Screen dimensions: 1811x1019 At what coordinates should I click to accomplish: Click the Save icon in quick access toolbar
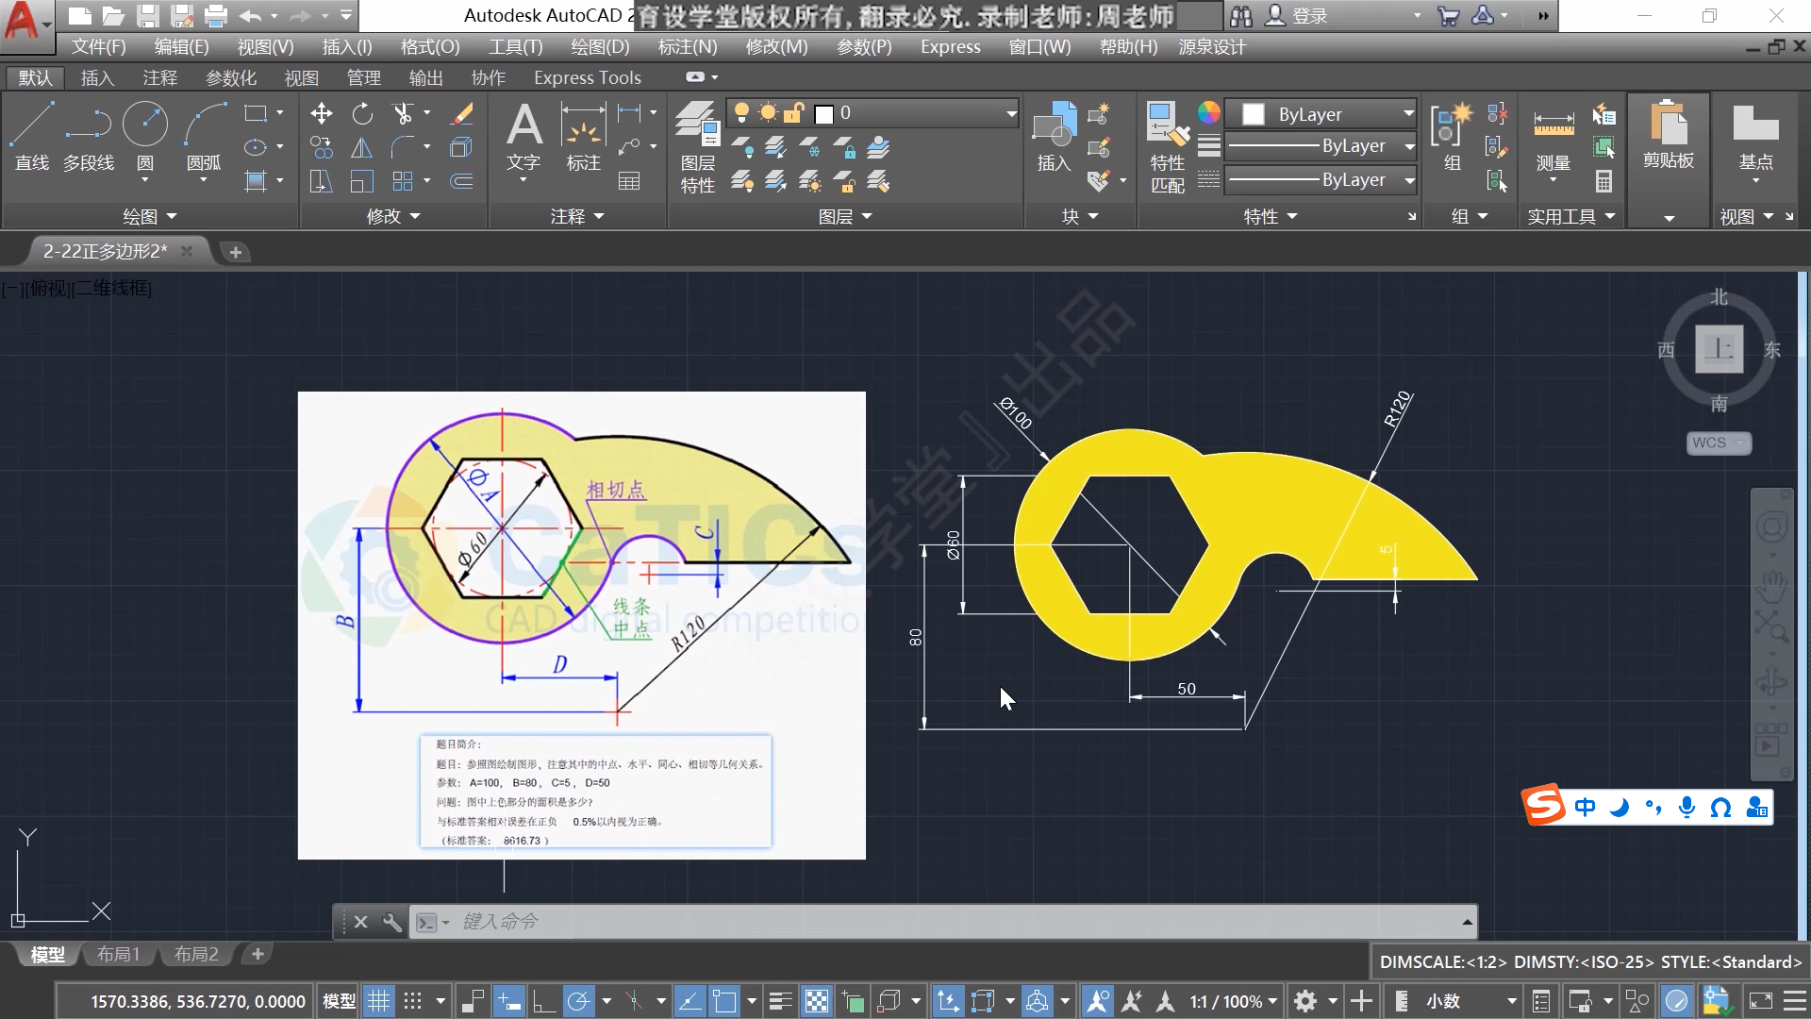(146, 15)
